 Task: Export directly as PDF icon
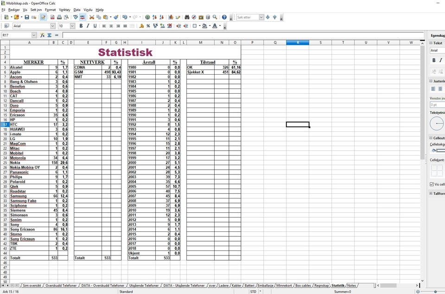pyautogui.click(x=52, y=17)
